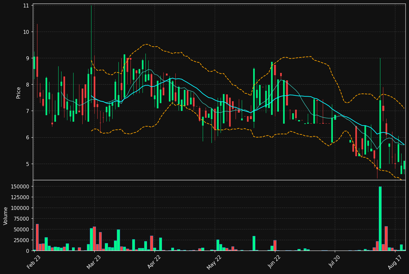Click the first red volume bar above 50000
This screenshot has width=409, height=274.
tap(37, 237)
